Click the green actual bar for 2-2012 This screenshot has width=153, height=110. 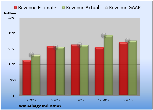tap(36, 75)
